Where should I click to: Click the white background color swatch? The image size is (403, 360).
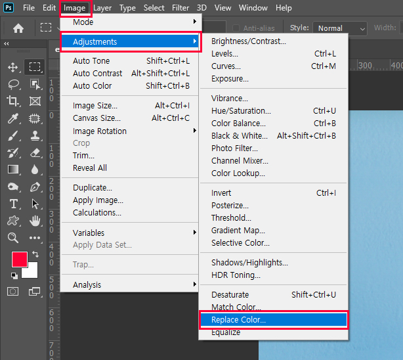point(33,272)
